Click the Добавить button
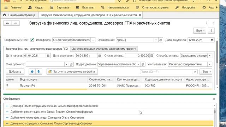Screen dimensions: 226x127 coord(15,72)
